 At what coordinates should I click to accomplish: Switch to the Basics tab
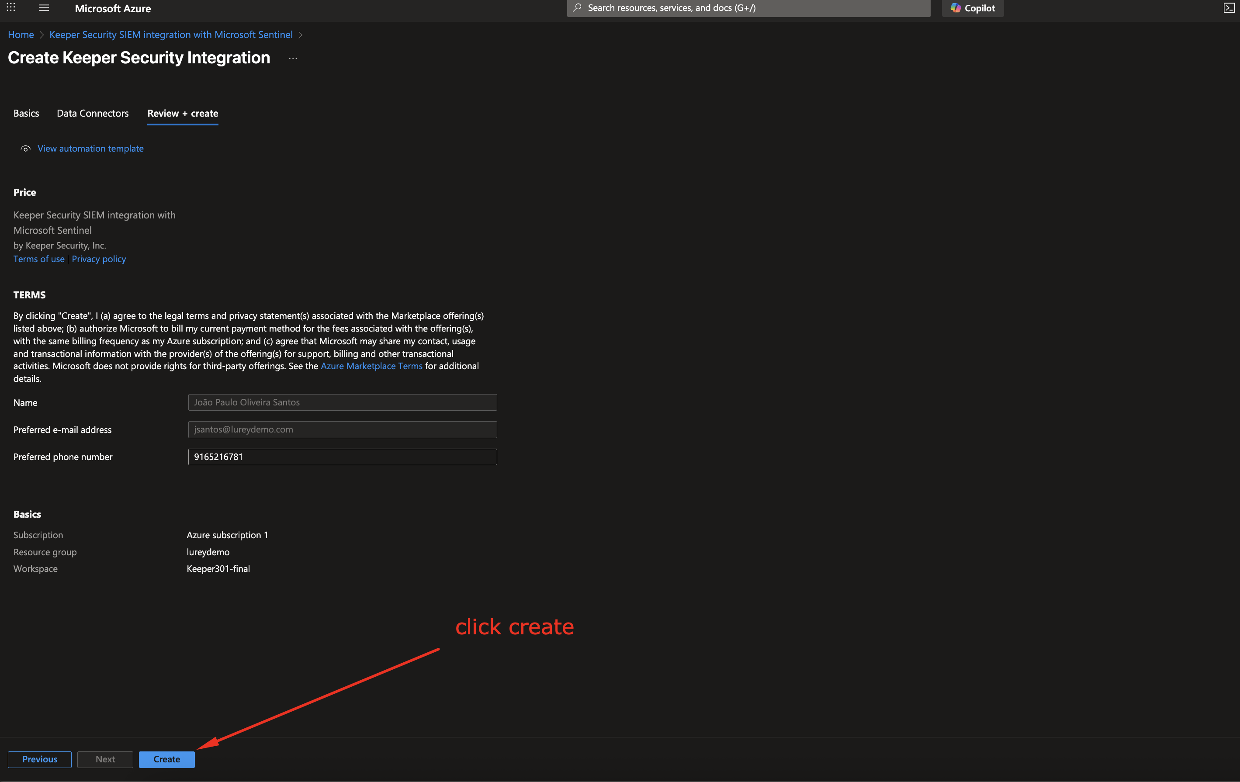click(x=26, y=113)
